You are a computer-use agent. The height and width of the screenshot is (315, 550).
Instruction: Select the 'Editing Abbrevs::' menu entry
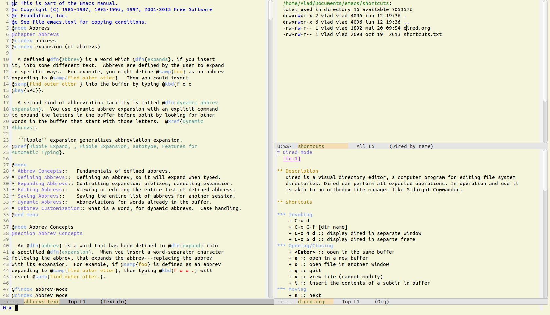43,190
